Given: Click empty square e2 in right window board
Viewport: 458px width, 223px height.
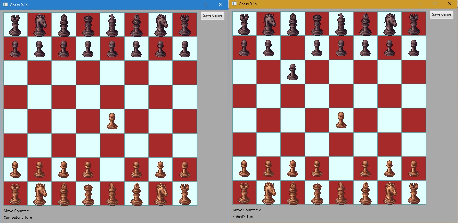Looking at the screenshot, I should [341, 169].
